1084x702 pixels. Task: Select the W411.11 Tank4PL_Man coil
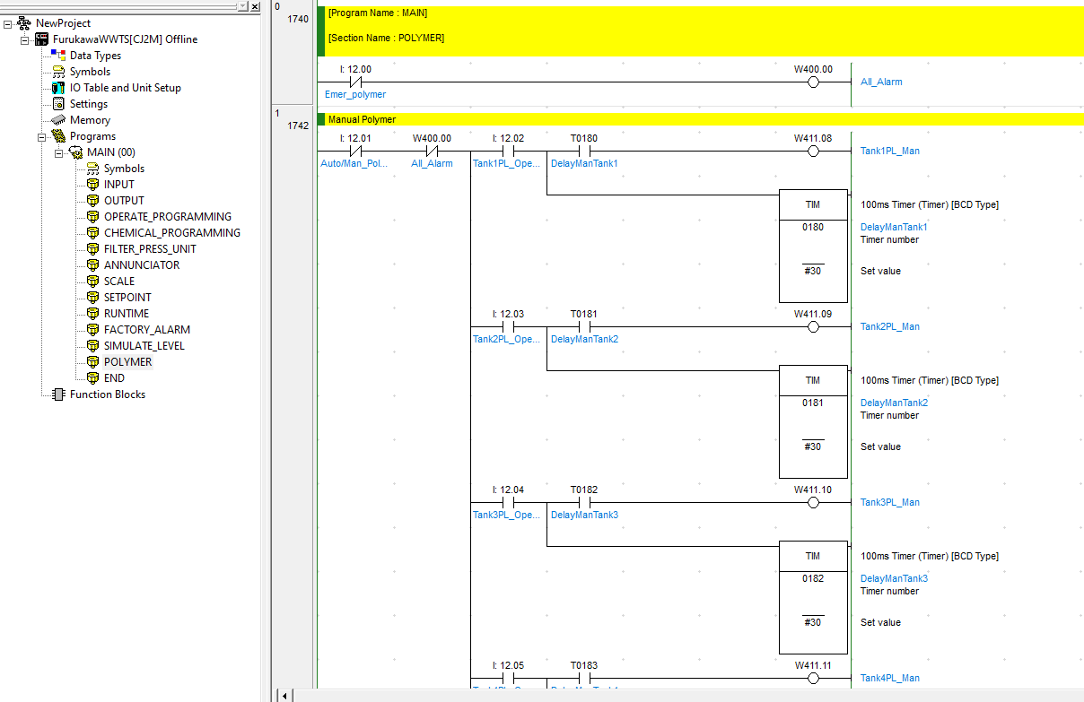[813, 678]
